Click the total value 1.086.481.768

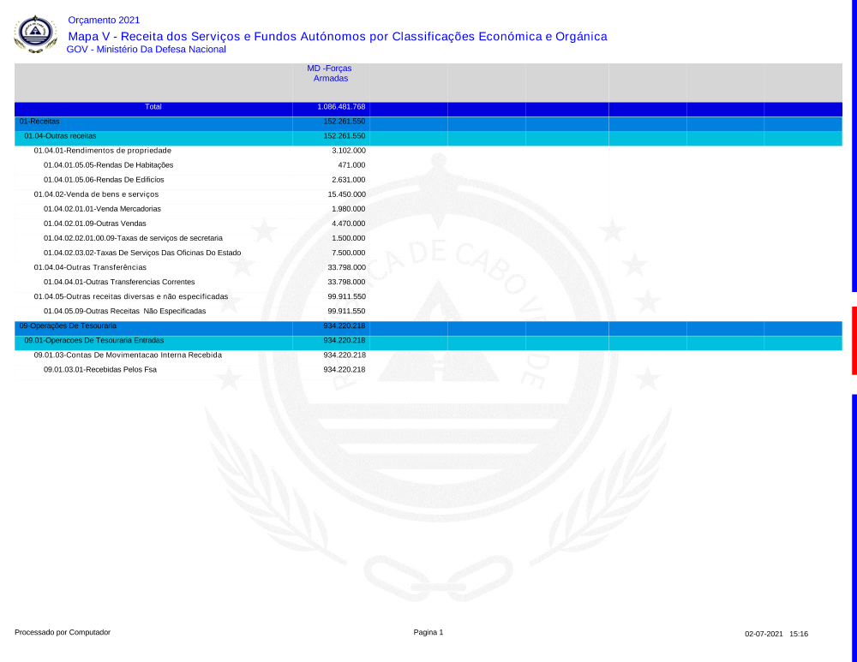[x=341, y=107]
